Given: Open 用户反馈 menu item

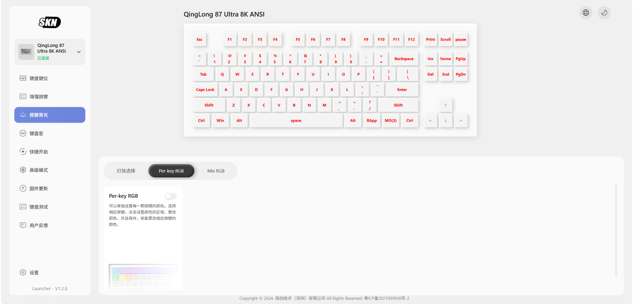Looking at the screenshot, I should click(49, 225).
